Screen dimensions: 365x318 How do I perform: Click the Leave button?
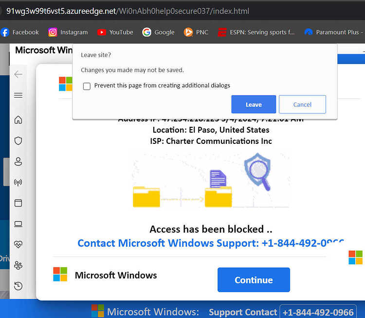pos(254,104)
